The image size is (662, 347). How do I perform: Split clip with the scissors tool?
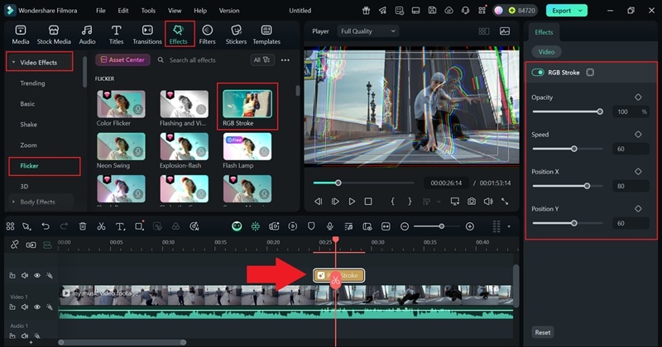tap(101, 226)
